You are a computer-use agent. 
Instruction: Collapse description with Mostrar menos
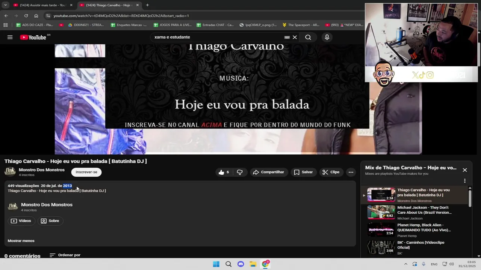pos(21,241)
